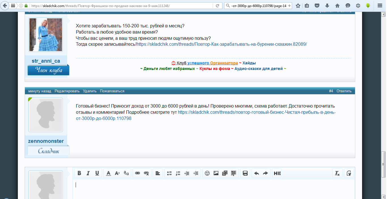Go back to the previous page
Image resolution: width=387 pixels, height=199 pixels.
(5, 6)
